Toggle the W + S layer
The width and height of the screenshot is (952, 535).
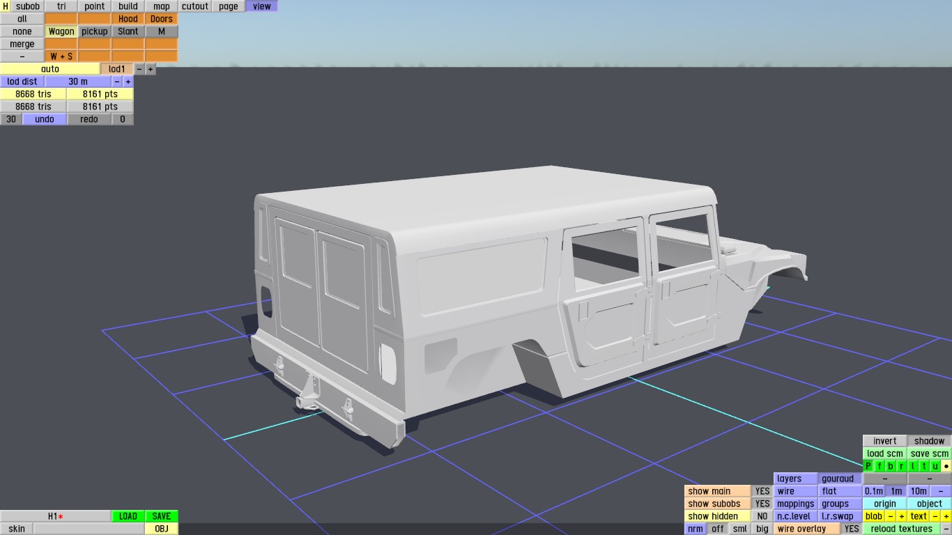click(x=61, y=56)
